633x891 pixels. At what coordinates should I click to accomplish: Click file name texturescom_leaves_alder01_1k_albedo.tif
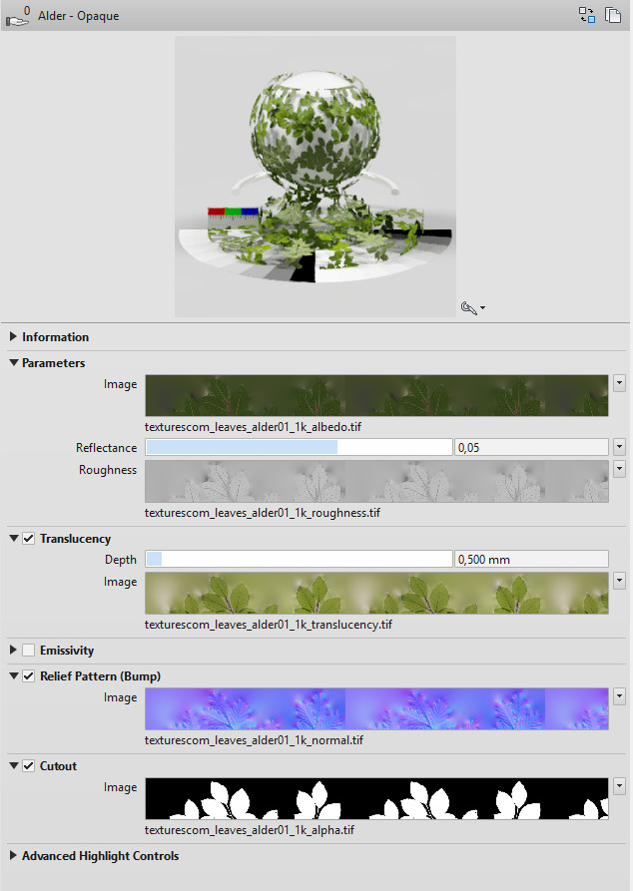[253, 427]
